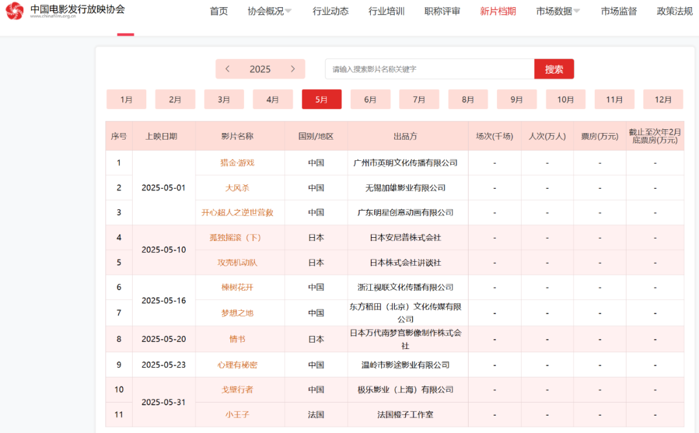Image resolution: width=699 pixels, height=433 pixels.
Task: Open the 职称评审 menu item
Action: 442,11
